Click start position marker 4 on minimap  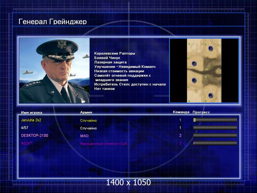[x=194, y=63]
